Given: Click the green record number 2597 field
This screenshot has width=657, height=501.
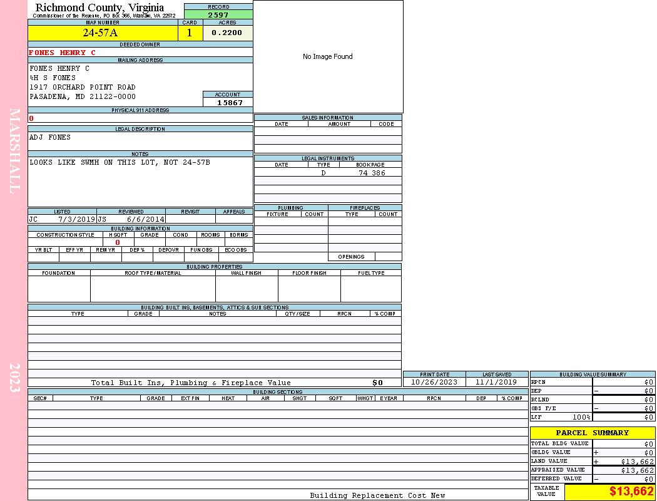Looking at the screenshot, I should (x=218, y=14).
